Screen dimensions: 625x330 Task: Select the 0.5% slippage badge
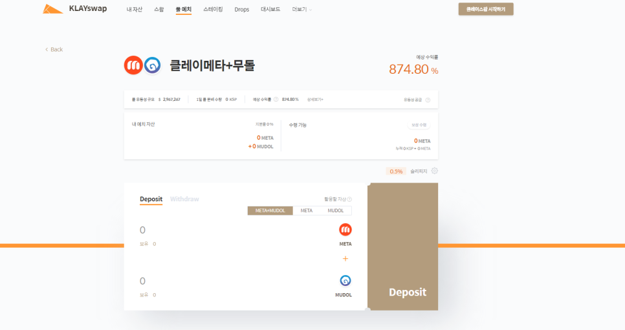(396, 171)
